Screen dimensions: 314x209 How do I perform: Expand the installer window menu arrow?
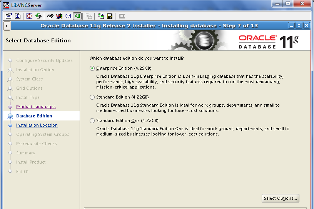coord(7,26)
